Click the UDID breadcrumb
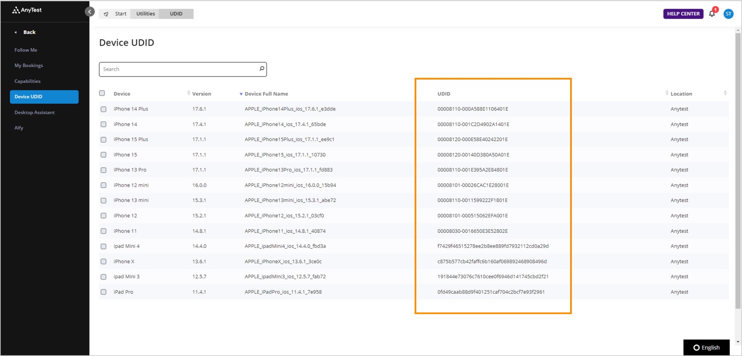Image resolution: width=742 pixels, height=356 pixels. (176, 14)
